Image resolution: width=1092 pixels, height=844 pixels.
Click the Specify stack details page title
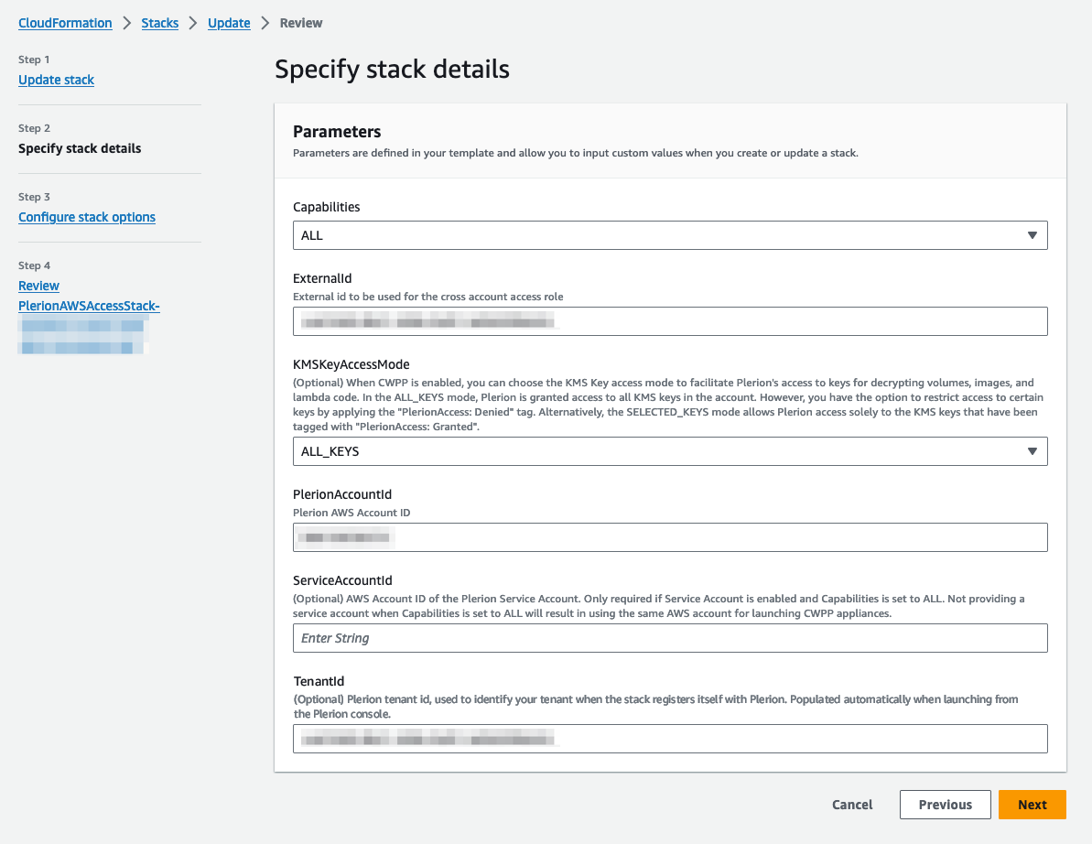pos(392,69)
